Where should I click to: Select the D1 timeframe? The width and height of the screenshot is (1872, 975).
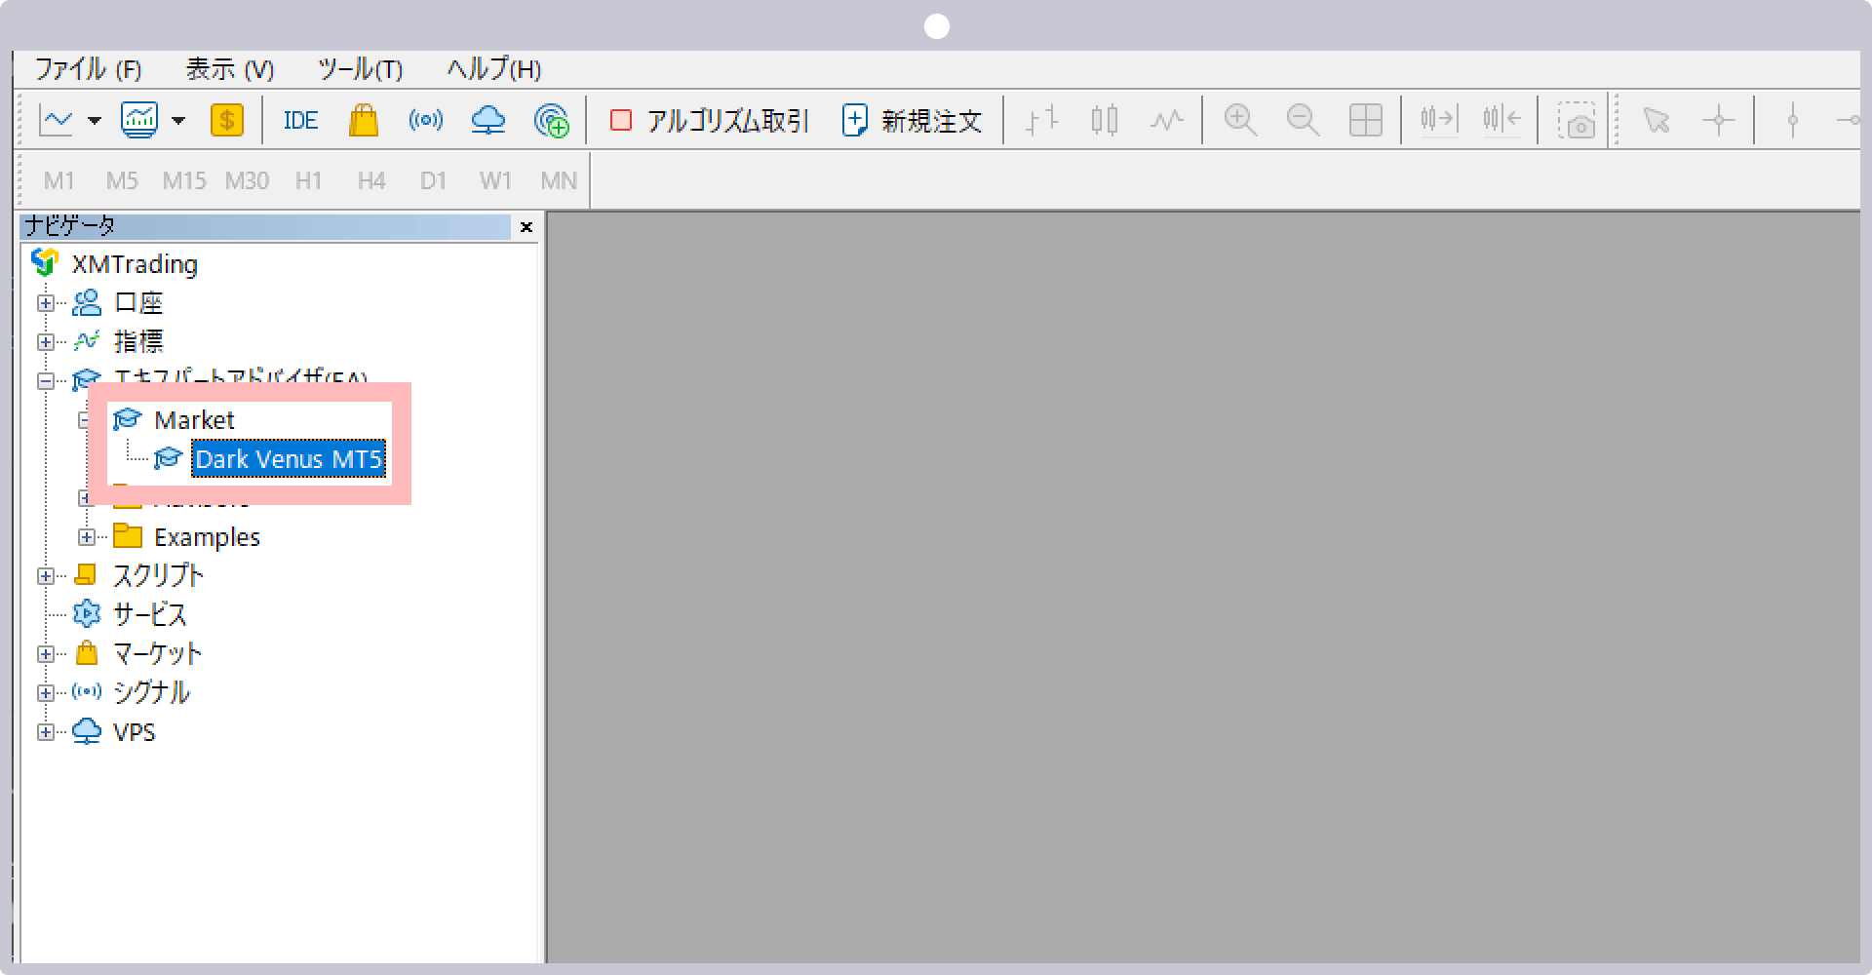pyautogui.click(x=433, y=181)
